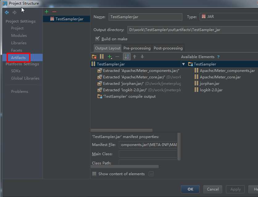Confirm with the OK button

190,189
